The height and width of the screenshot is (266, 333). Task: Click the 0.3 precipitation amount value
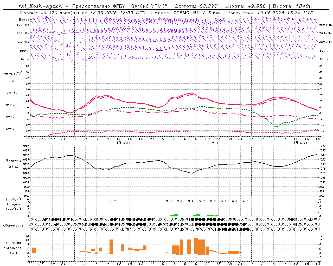pos(169,201)
